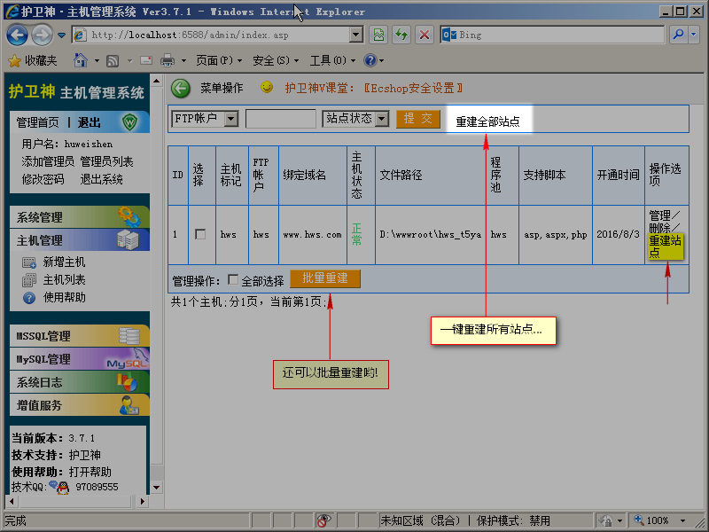Screen dimensions: 709x532
Task: Open the 站点状态 status dropdown
Action: pos(356,119)
